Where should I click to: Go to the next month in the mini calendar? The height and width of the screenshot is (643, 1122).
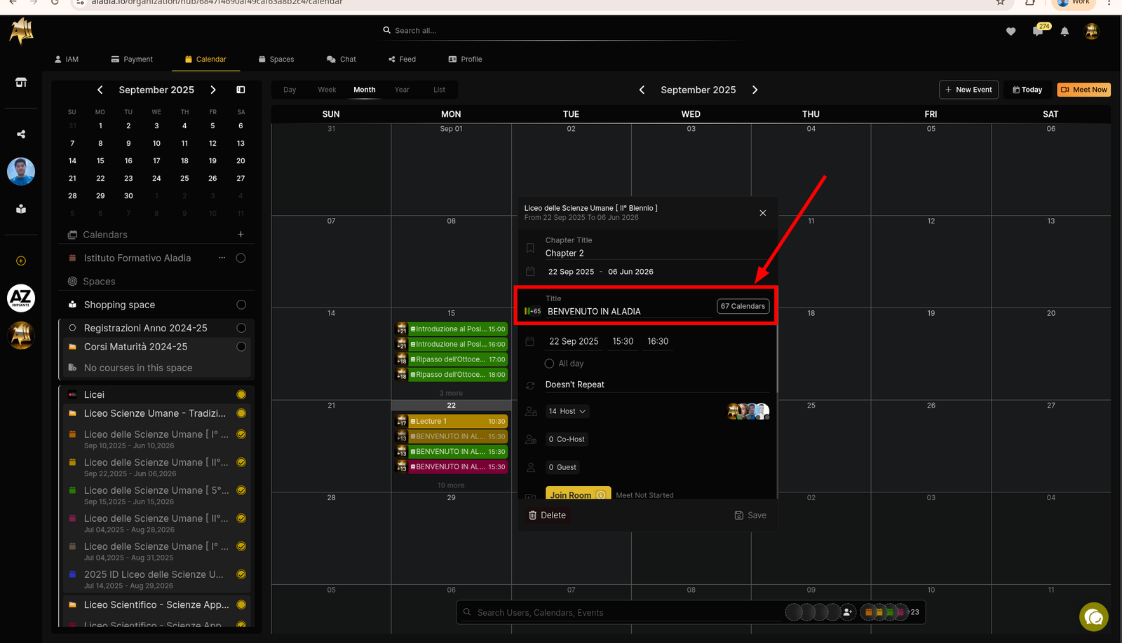[x=213, y=90]
